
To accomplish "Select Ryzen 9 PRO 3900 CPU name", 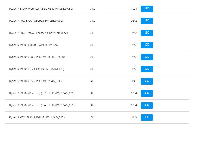I will 37,117.
